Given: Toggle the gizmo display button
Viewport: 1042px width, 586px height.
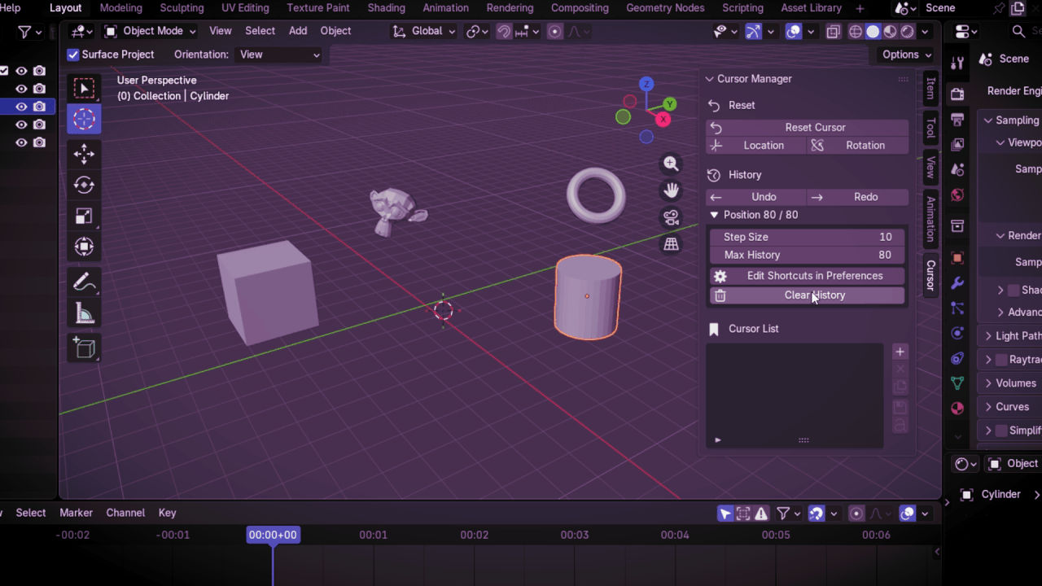Looking at the screenshot, I should (x=754, y=32).
